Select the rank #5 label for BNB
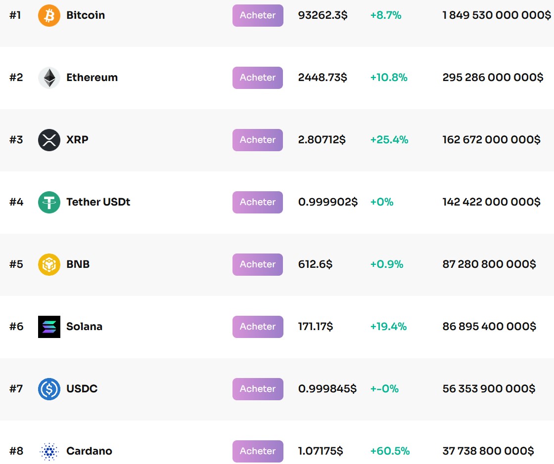 (16, 264)
